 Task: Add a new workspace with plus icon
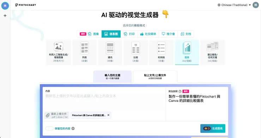pyautogui.click(x=5, y=16)
